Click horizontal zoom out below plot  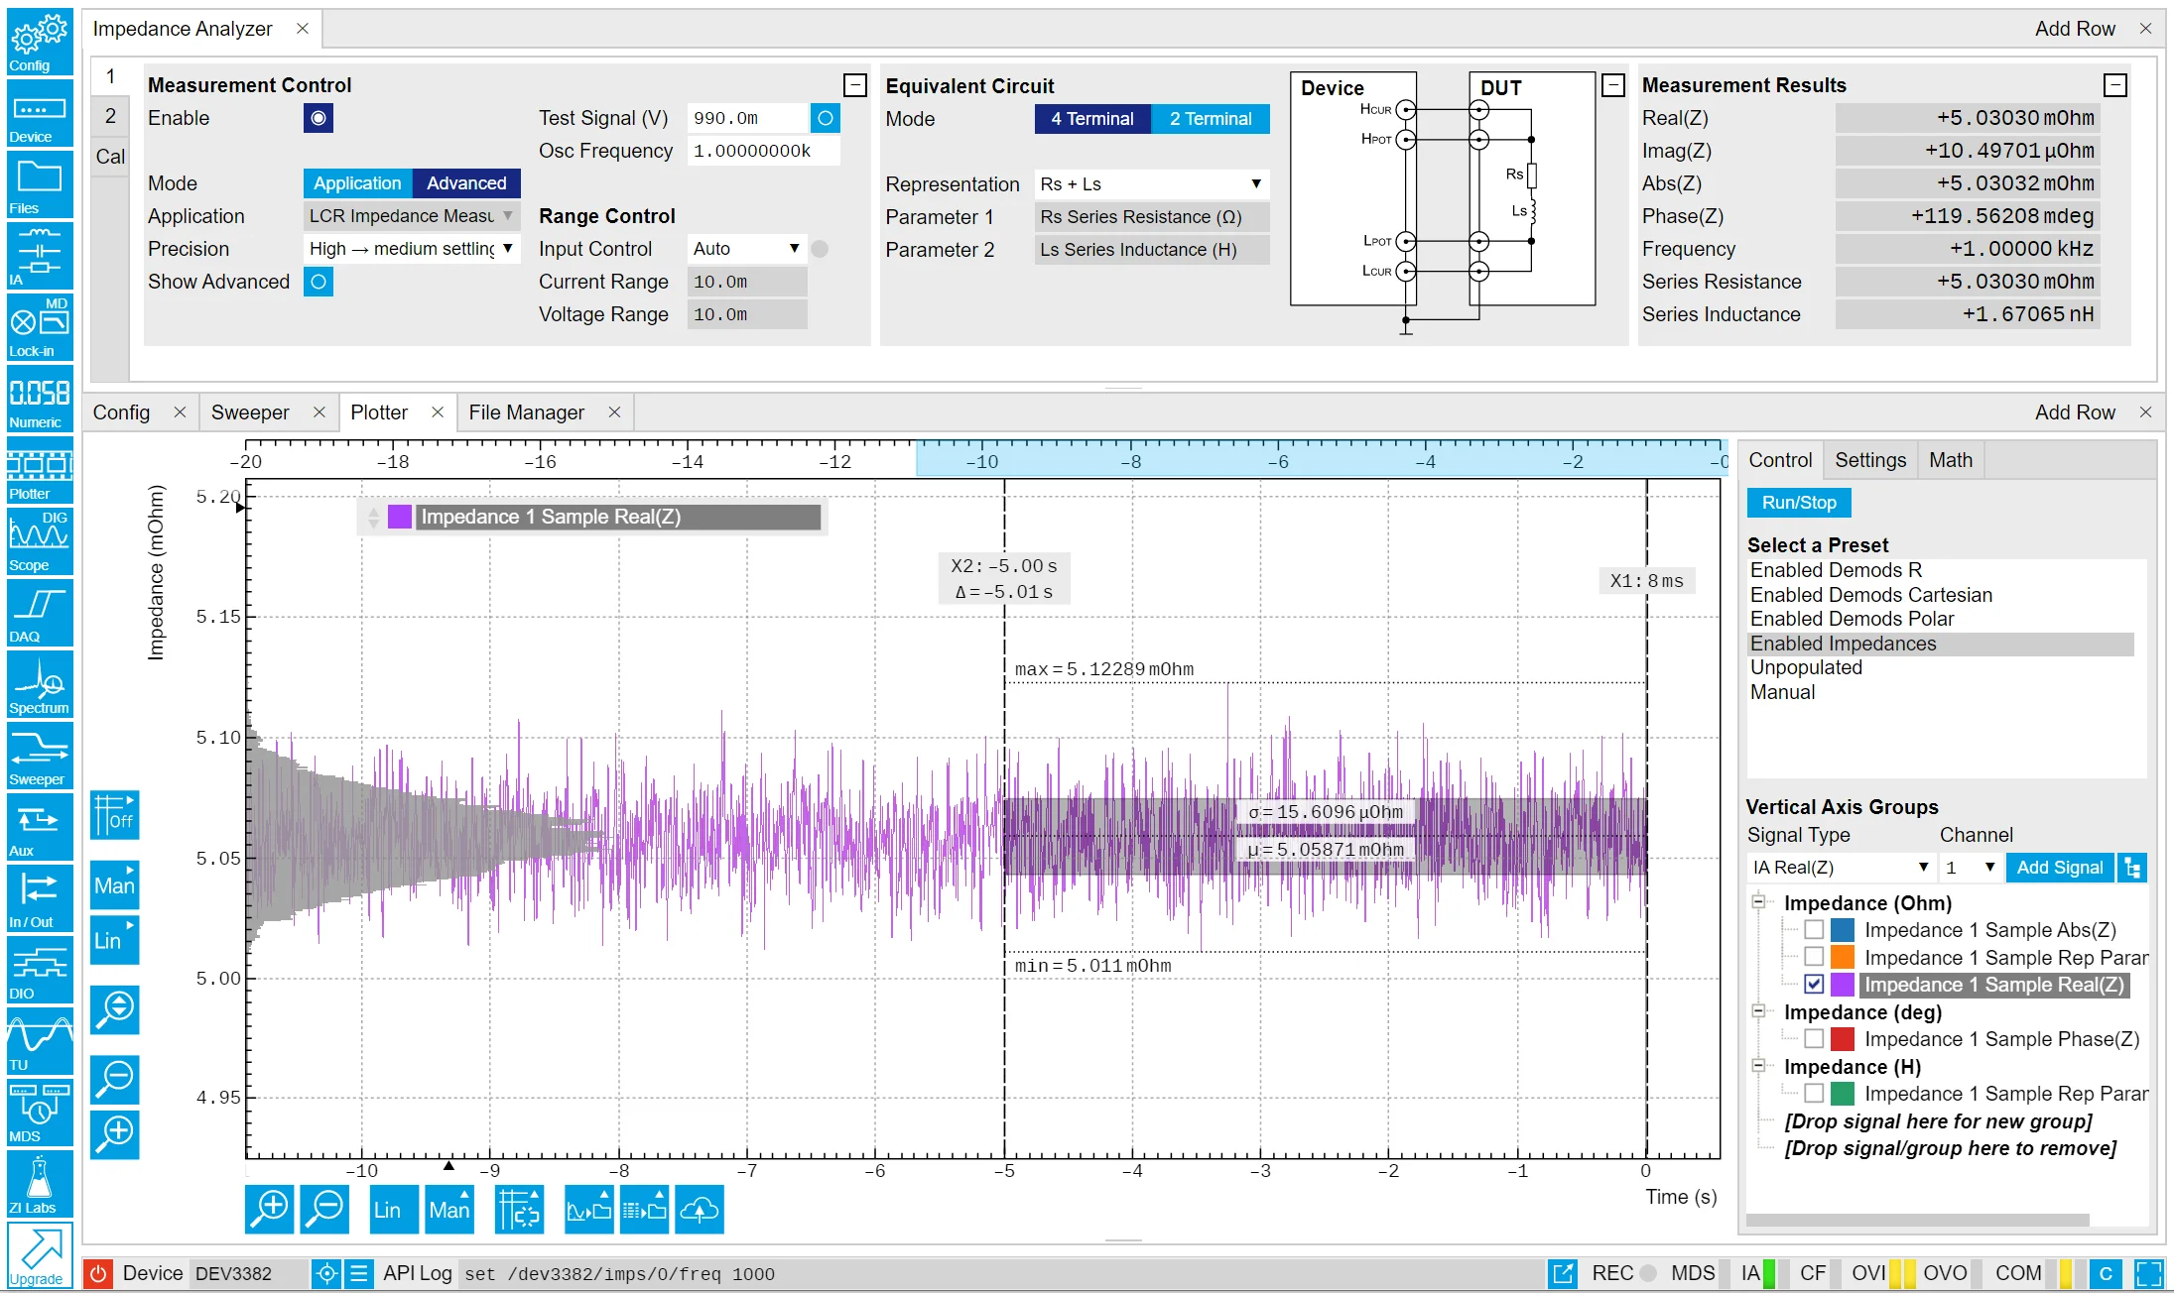click(324, 1209)
